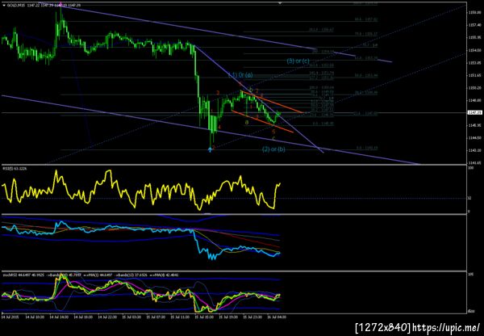The image size is (484, 336).
Task: Click the 1157.40 price axis label
Action: click(475, 25)
